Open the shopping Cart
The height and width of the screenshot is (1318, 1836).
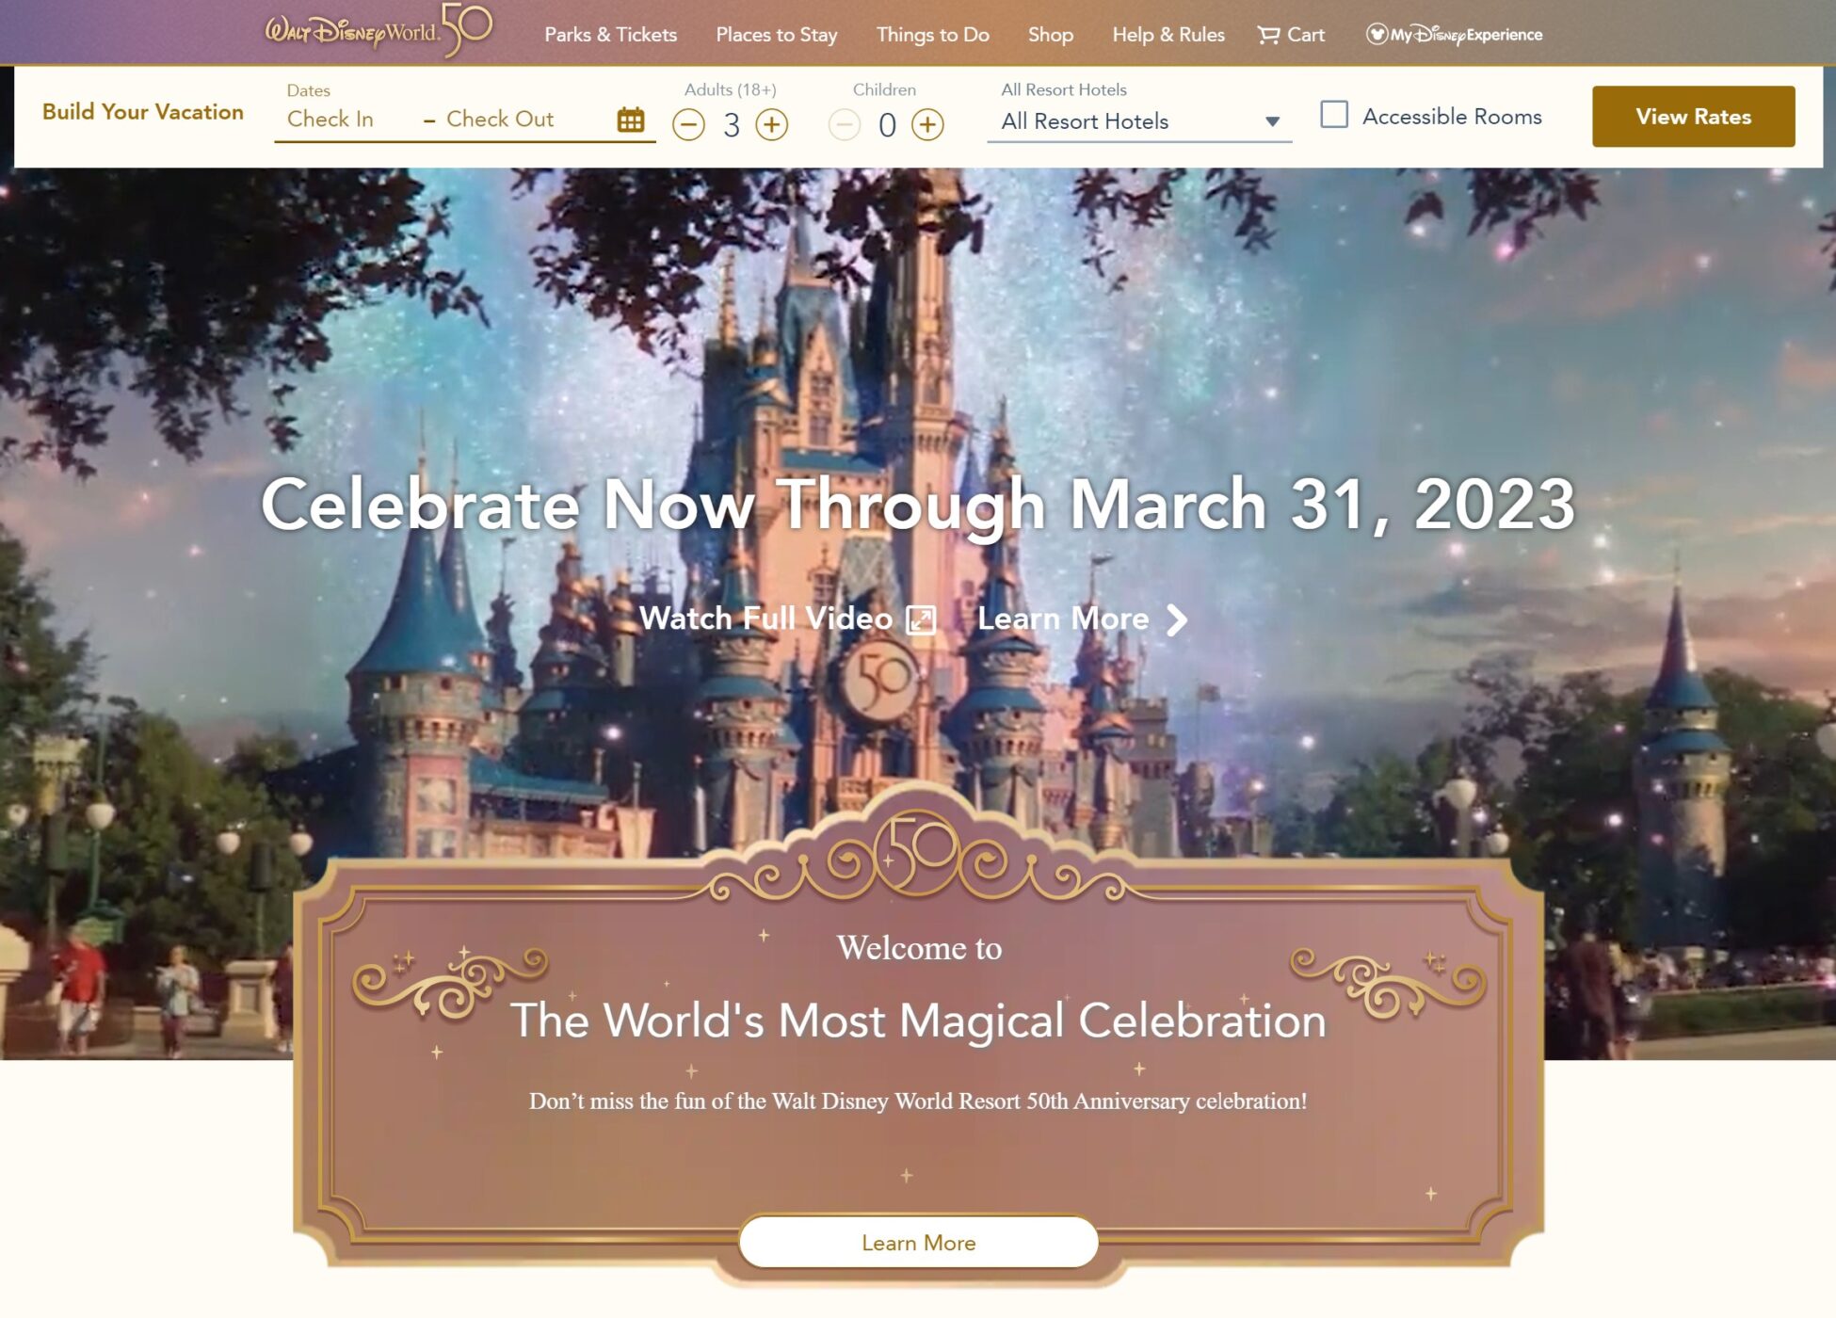[1291, 35]
